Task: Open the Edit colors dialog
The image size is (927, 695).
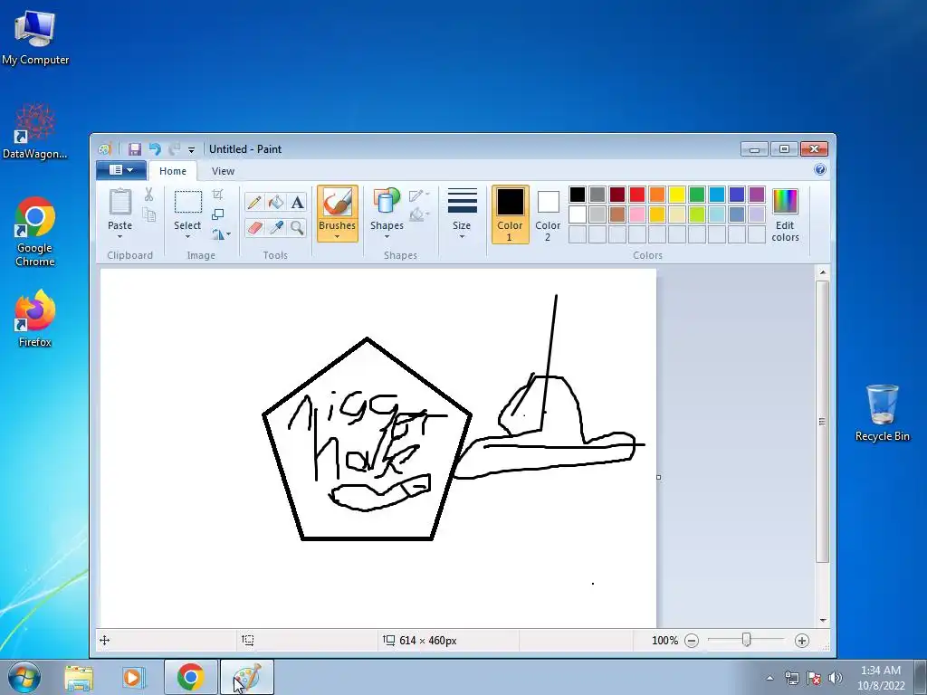Action: point(785,215)
